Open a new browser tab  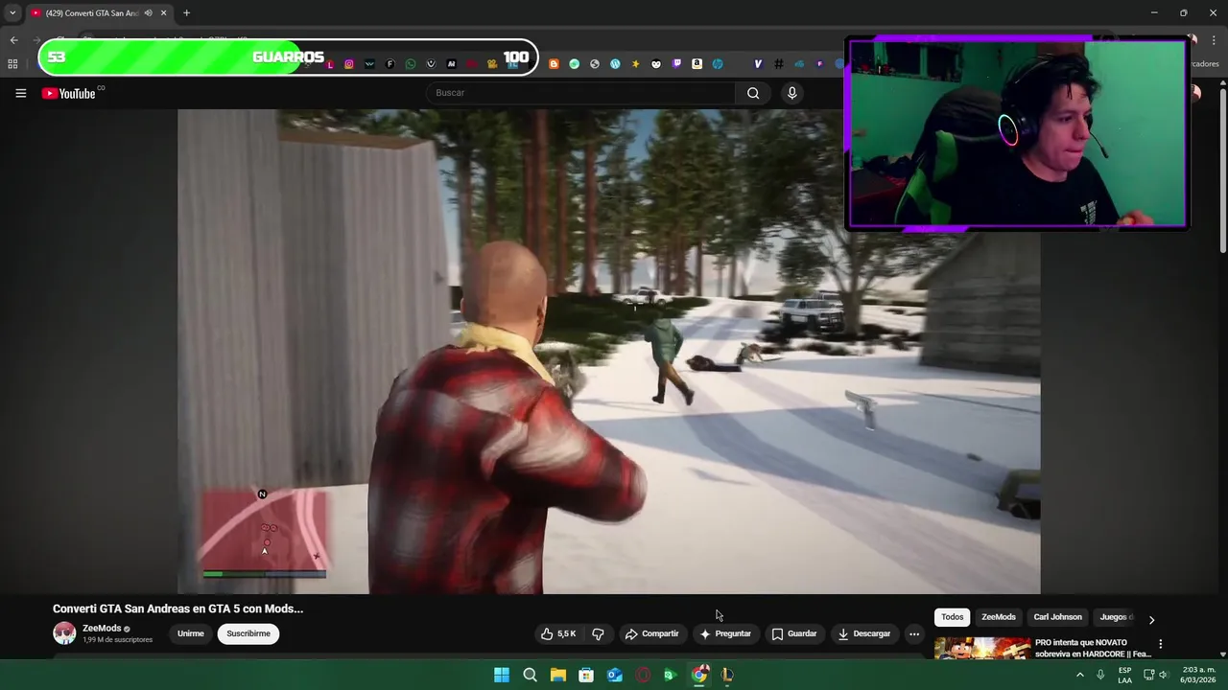(186, 12)
